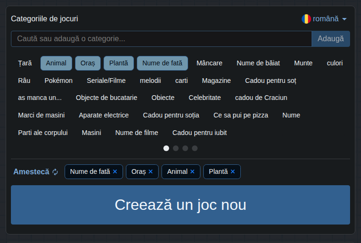This screenshot has height=243, width=361.
Task: Go to third category page dot
Action: (x=185, y=148)
